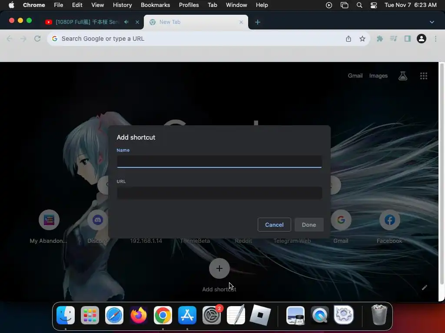445x333 pixels.
Task: Go back with the back arrow
Action: tap(10, 39)
